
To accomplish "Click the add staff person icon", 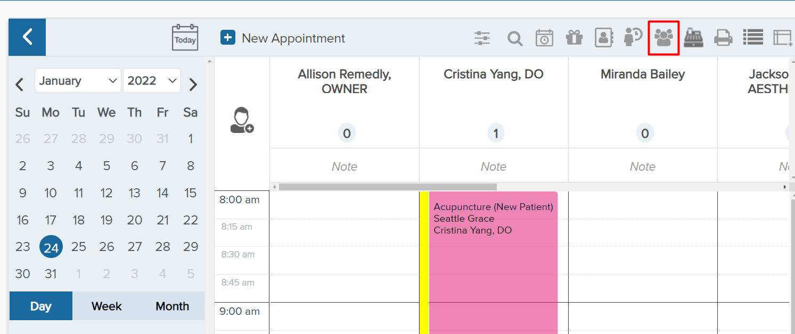I will pyautogui.click(x=242, y=120).
